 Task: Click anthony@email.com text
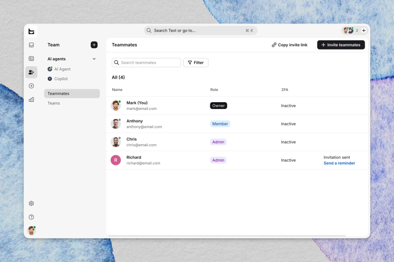click(x=144, y=127)
